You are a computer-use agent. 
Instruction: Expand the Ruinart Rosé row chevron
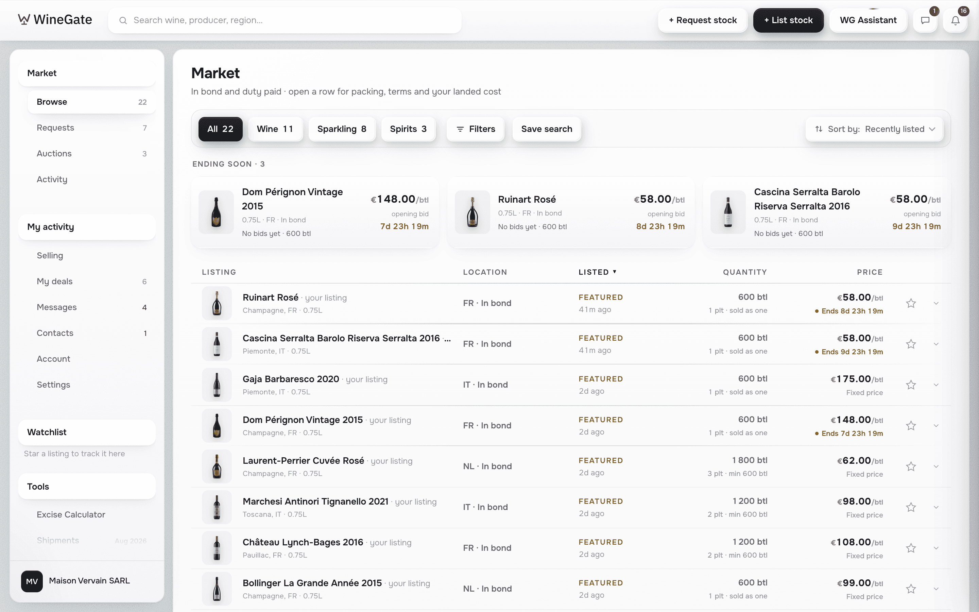pos(936,303)
